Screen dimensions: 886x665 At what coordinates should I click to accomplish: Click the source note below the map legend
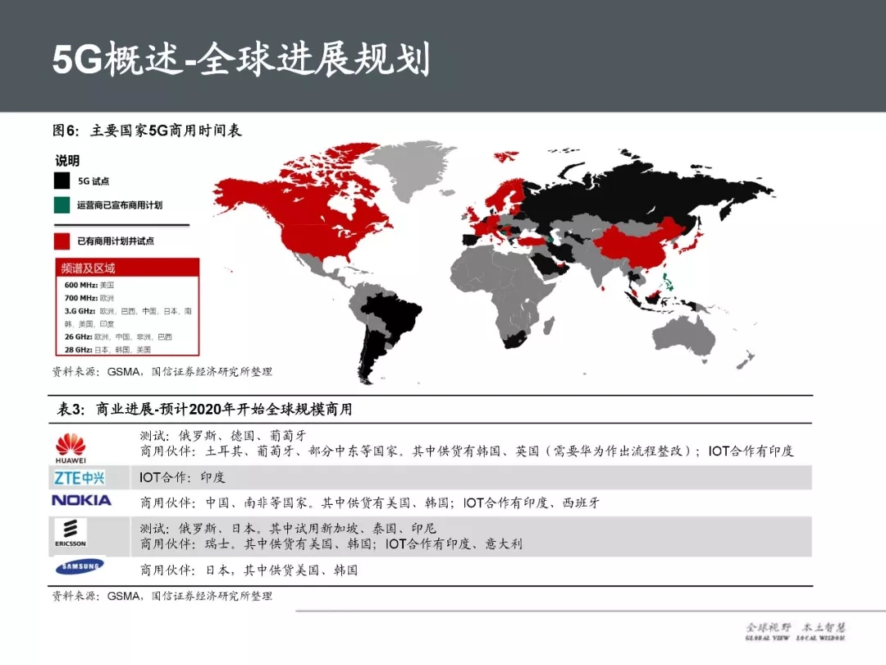162,372
